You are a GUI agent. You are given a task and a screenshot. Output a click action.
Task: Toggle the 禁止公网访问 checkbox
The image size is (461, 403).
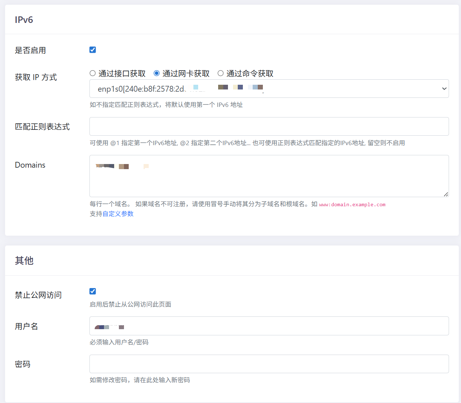click(93, 291)
